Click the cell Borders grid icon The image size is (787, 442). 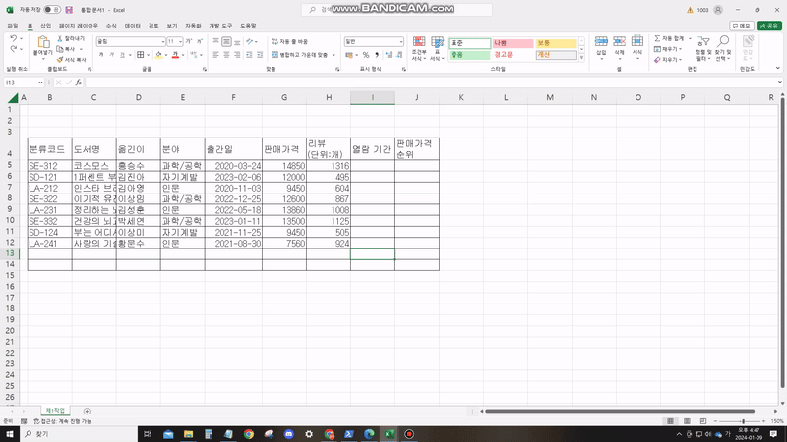141,55
